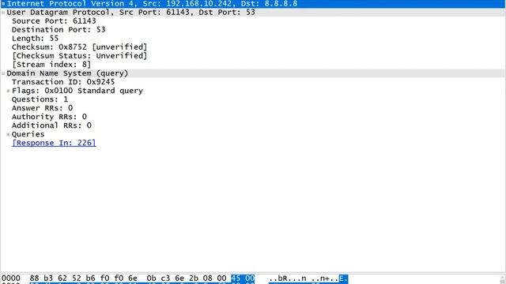Image resolution: width=506 pixels, height=284 pixels.
Task: Select the Transaction ID: 0x9245 row
Action: [253, 82]
